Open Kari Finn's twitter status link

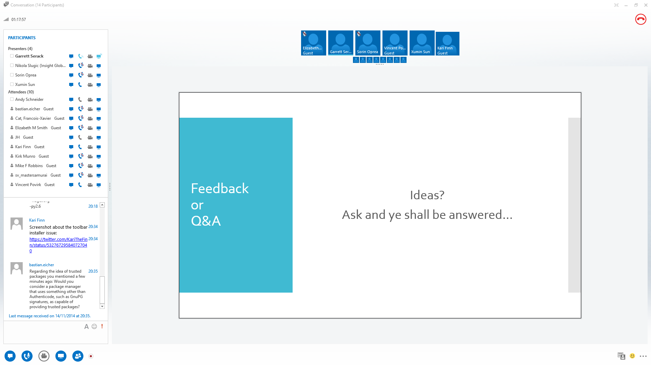coord(58,245)
